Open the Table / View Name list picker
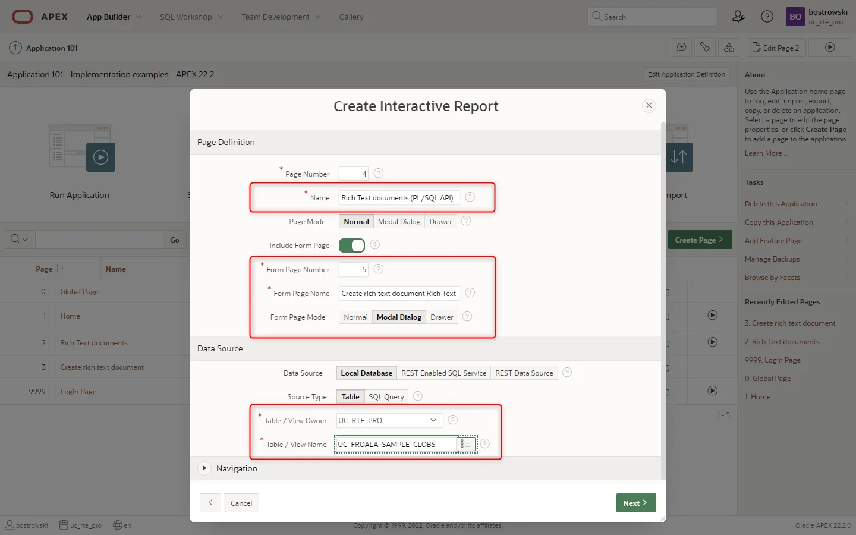 (466, 444)
